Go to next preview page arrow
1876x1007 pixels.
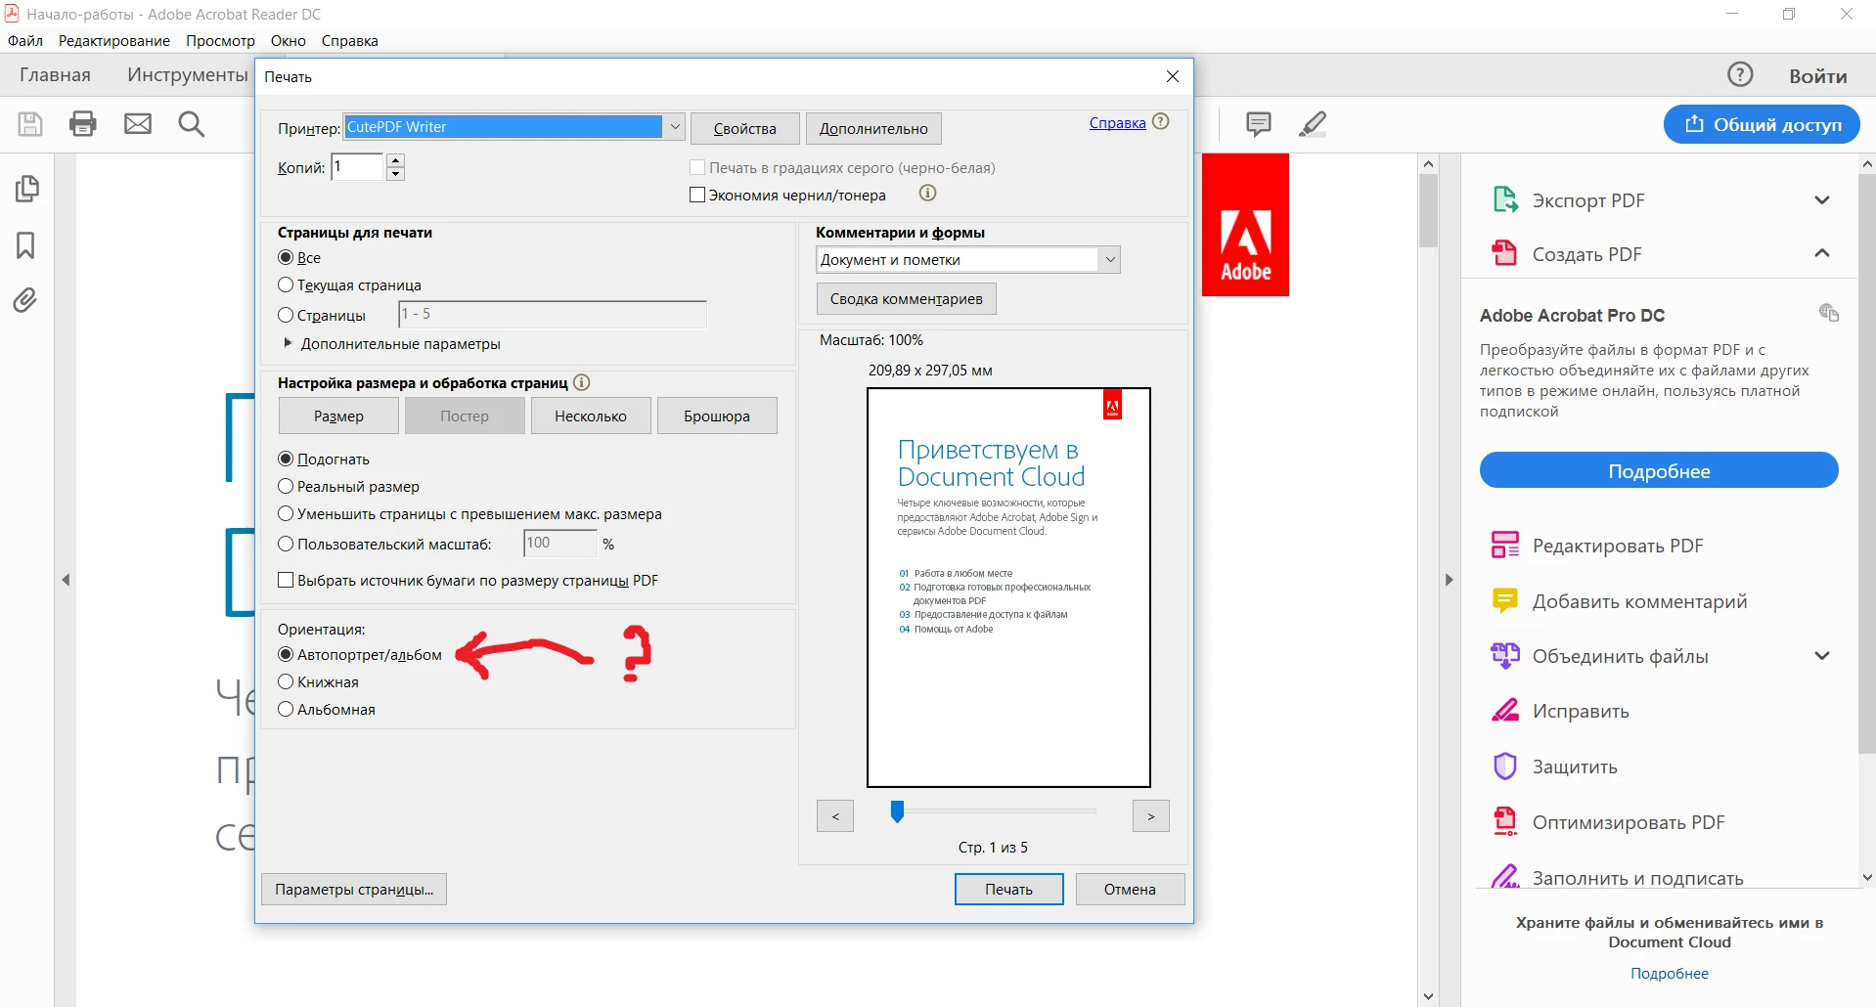point(1151,815)
